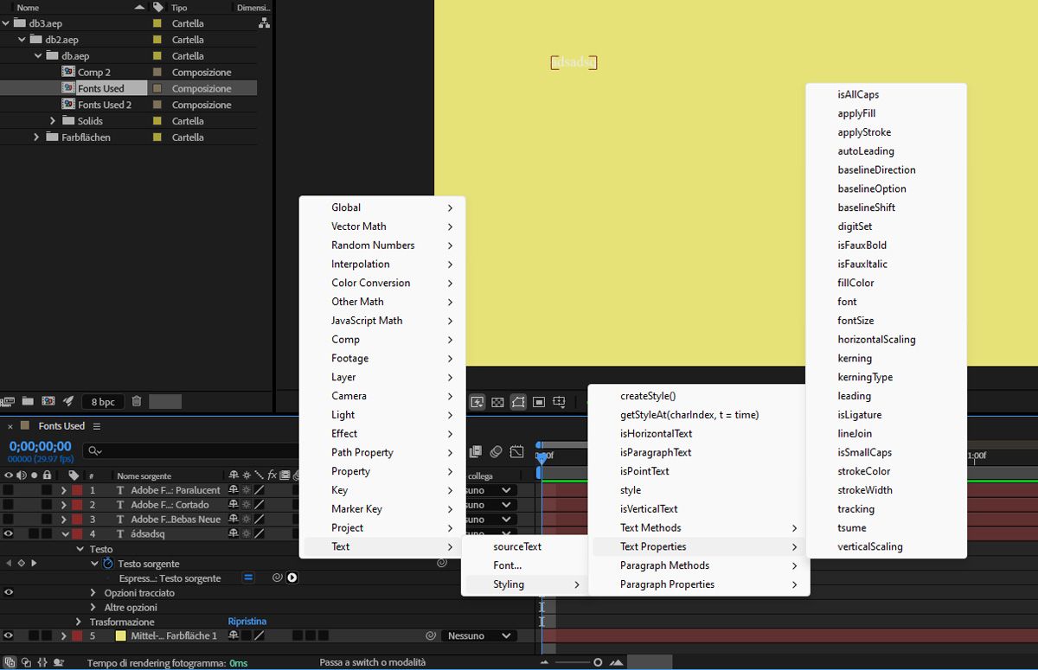1038x670 pixels.
Task: Expand Altre opzioni group
Action: (93, 607)
